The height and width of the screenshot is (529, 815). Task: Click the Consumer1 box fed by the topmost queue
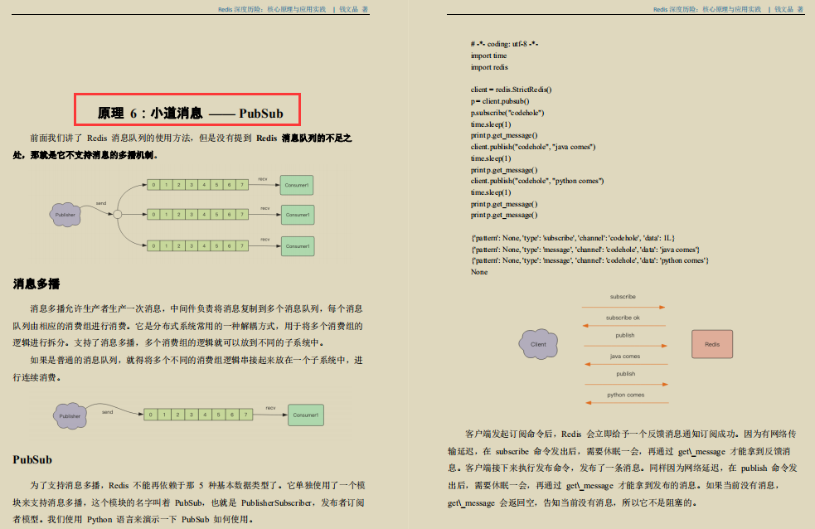click(x=297, y=185)
